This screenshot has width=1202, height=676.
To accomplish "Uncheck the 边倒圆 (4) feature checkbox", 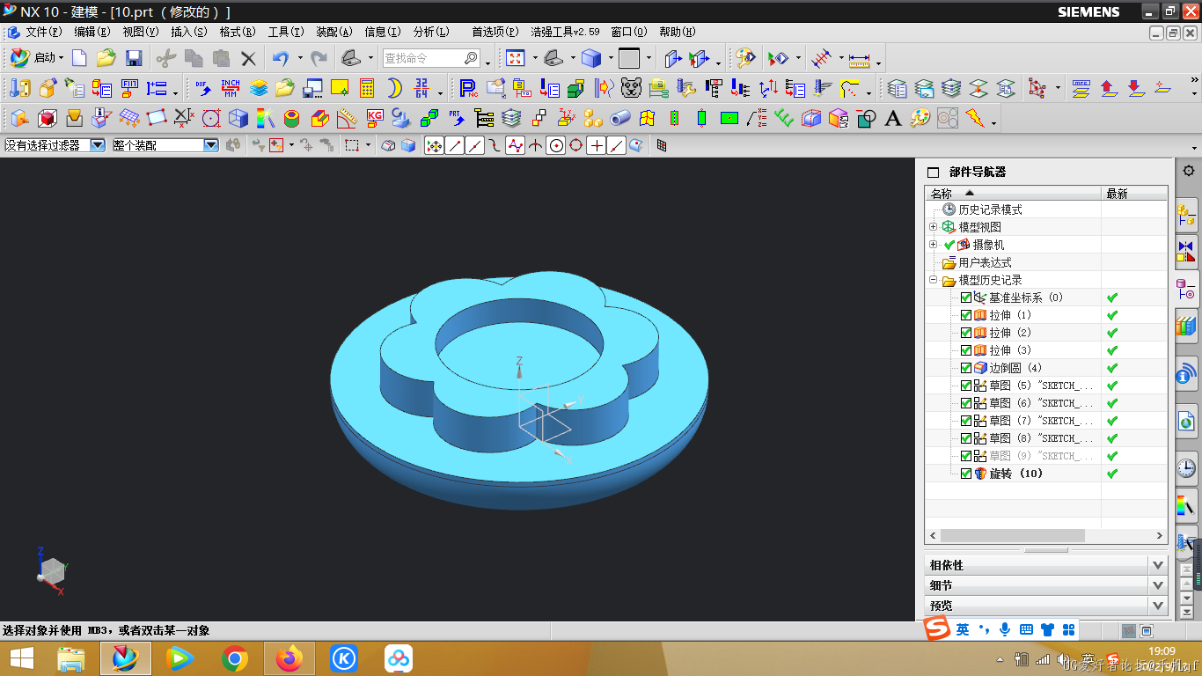I will tap(966, 368).
